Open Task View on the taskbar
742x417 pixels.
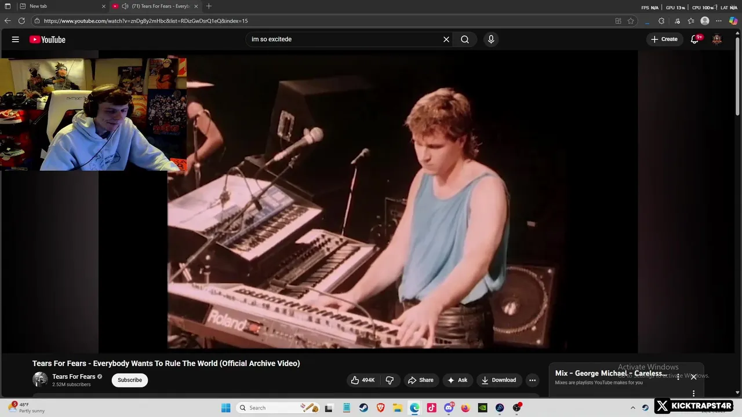[x=329, y=408]
